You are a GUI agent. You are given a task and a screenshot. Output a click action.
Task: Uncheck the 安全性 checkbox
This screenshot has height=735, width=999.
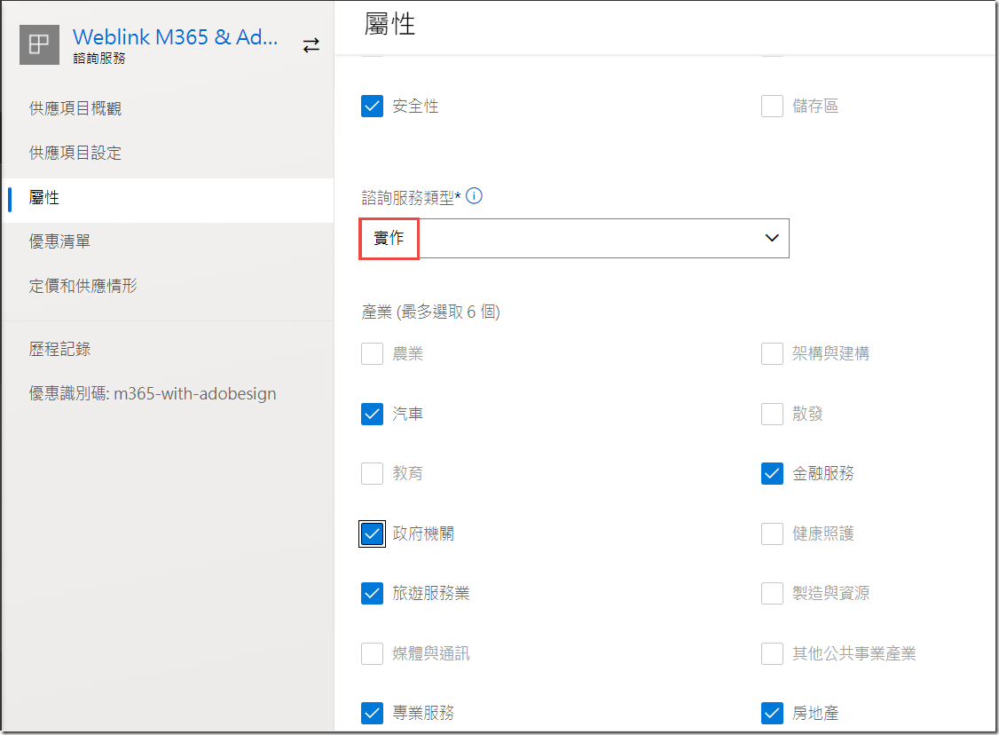(x=372, y=107)
